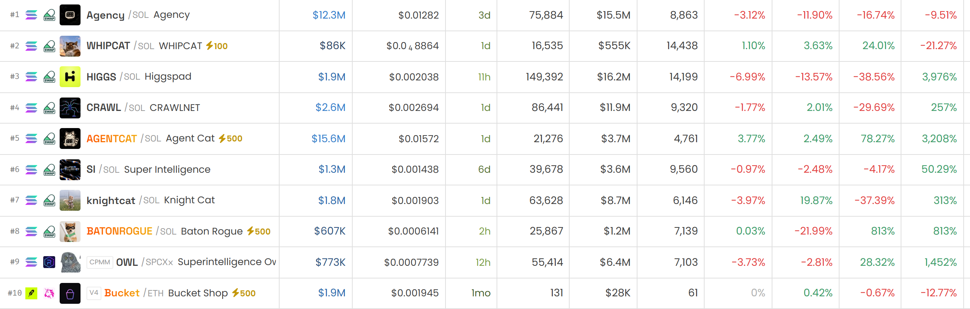
Task: Click the 3,976% gain in HIGGS row
Action: point(939,77)
